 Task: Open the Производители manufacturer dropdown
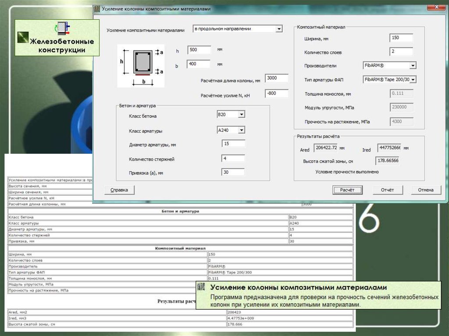tap(413, 66)
